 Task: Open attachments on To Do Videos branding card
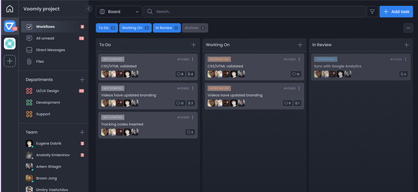pyautogui.click(x=190, y=103)
